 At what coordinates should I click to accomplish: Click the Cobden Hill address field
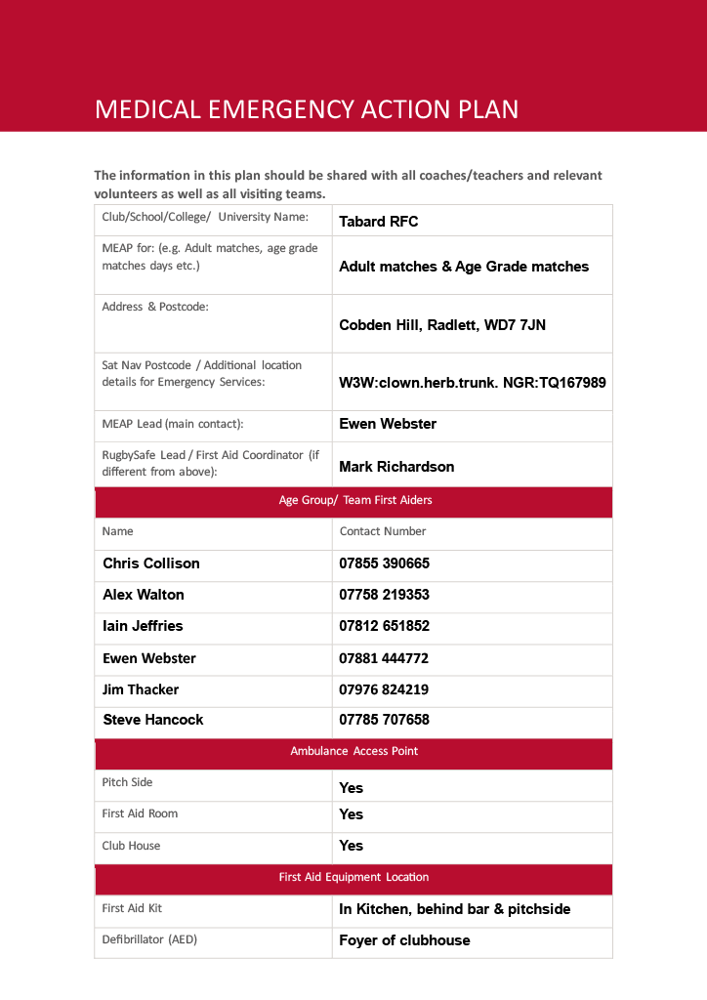click(x=472, y=324)
